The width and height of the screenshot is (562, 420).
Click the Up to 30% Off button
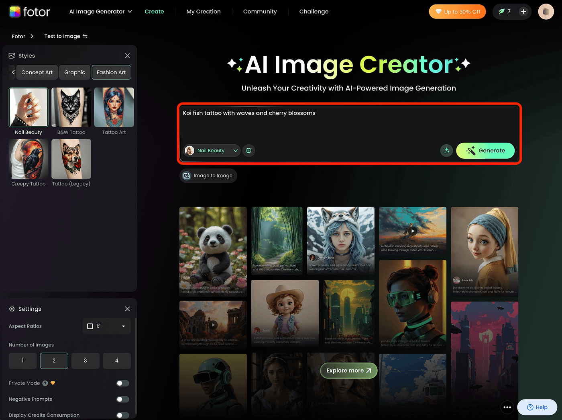point(457,12)
